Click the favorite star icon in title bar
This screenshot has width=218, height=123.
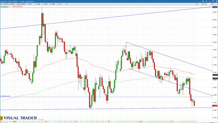pyautogui.click(x=203, y=1)
